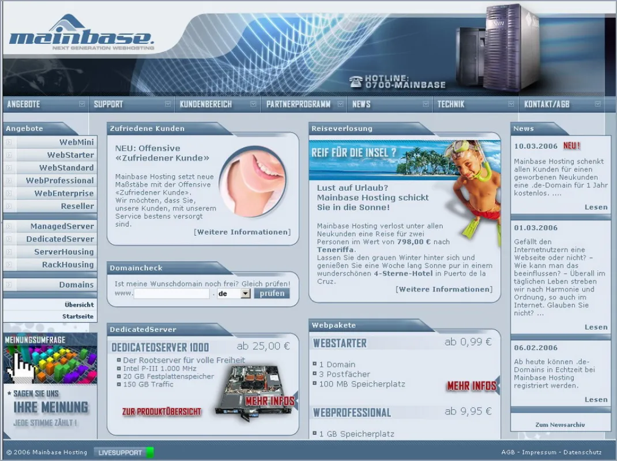
Task: Click the arrow icon beside WebEnterprise
Action: click(9, 194)
